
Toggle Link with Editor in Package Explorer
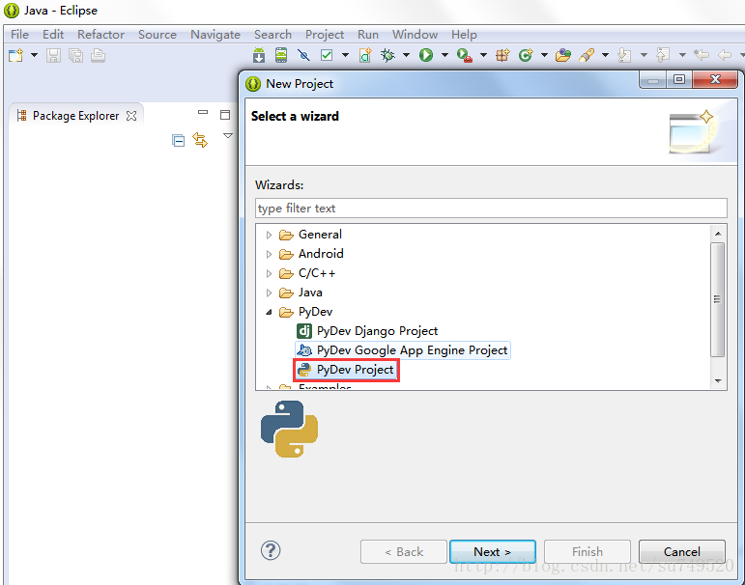click(x=200, y=140)
